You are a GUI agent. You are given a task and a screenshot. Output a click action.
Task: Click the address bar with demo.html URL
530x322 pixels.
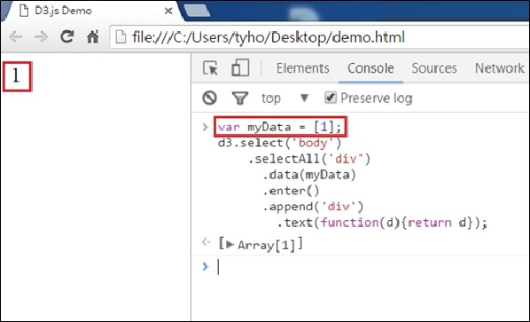(x=319, y=37)
